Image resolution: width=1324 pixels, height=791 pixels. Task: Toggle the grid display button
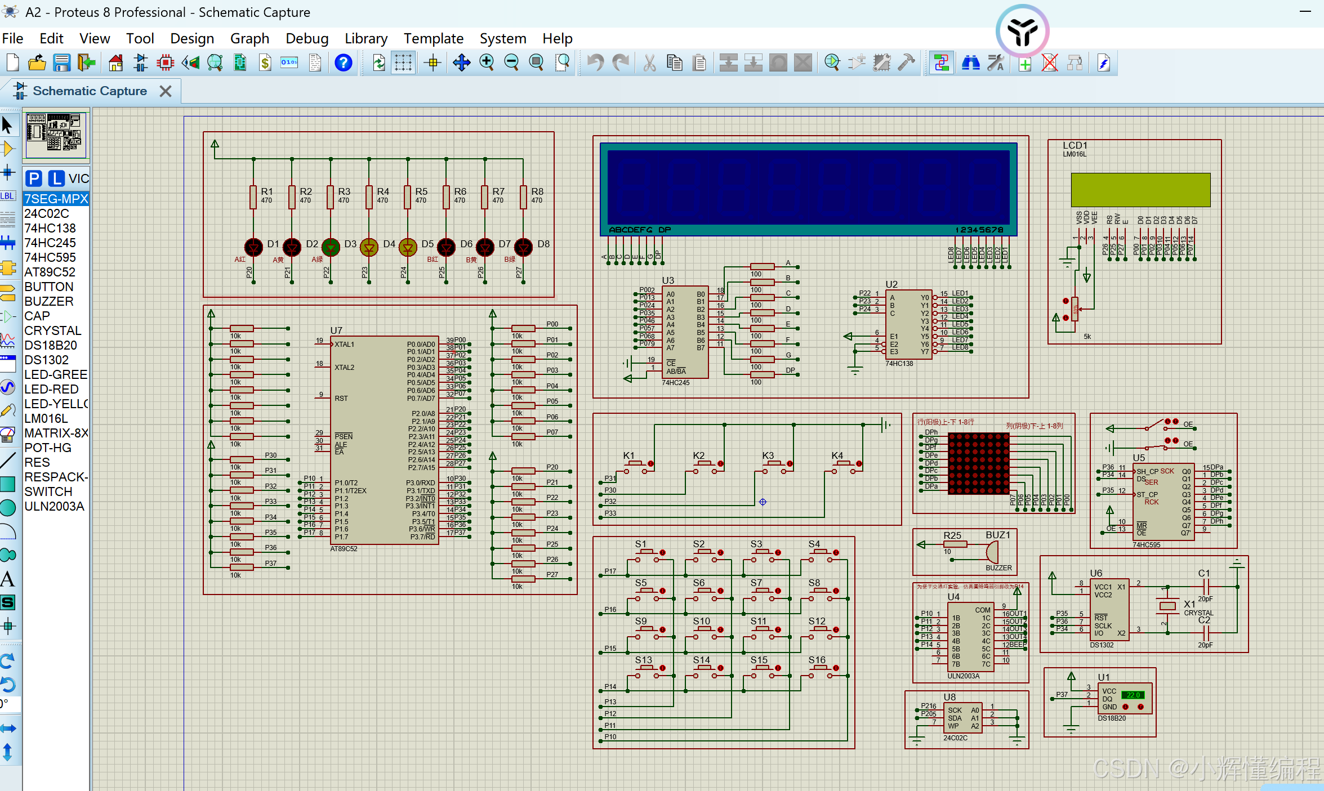pyautogui.click(x=403, y=62)
